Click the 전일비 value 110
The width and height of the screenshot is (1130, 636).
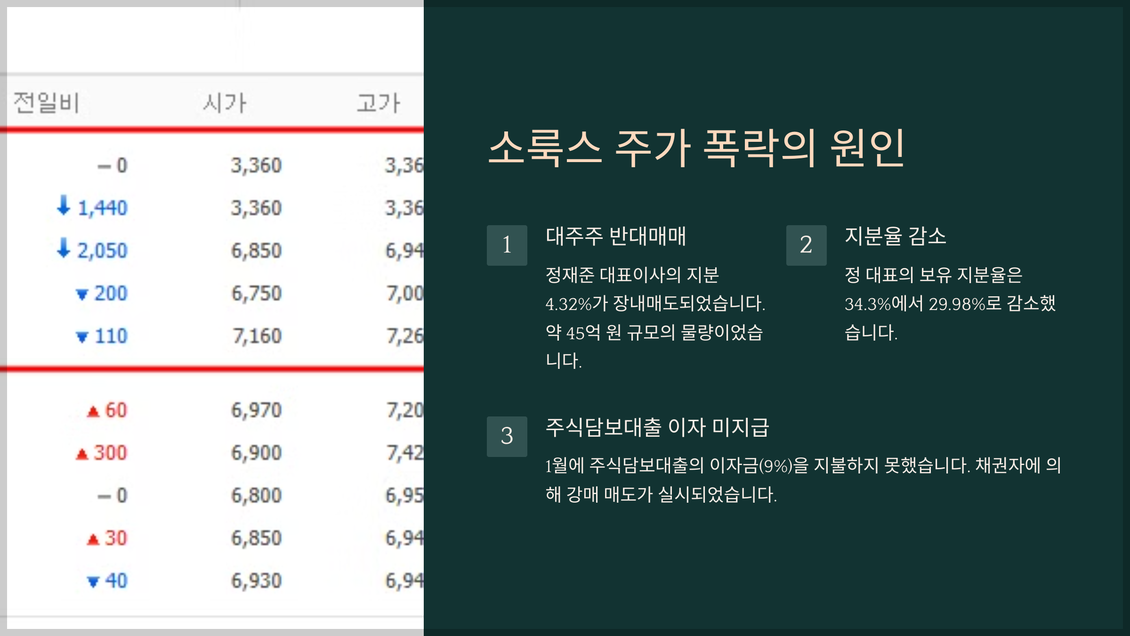click(112, 336)
